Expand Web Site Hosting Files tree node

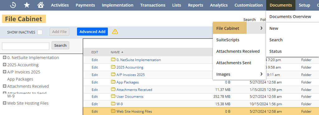click(4, 103)
